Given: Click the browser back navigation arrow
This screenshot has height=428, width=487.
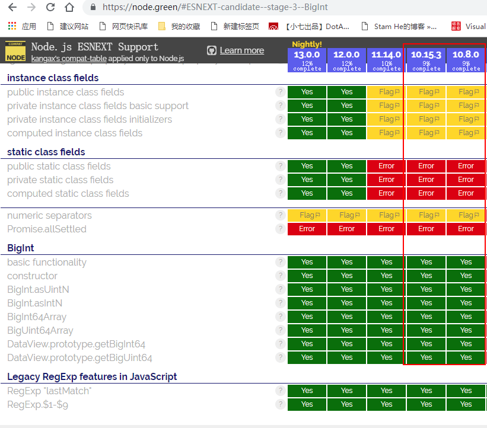Looking at the screenshot, I should tap(13, 8).
